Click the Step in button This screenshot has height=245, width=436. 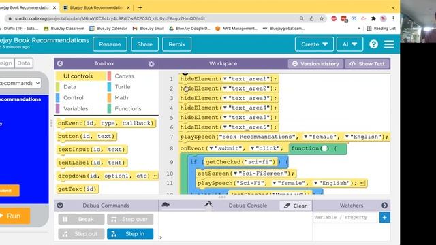(x=130, y=234)
